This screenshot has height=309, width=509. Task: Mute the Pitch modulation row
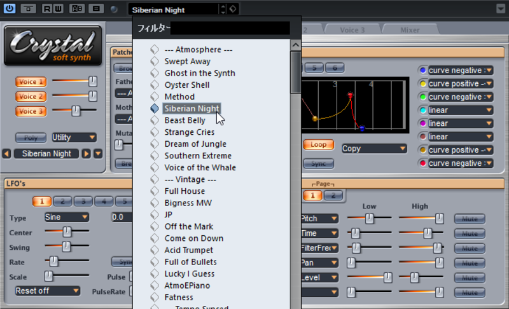[x=470, y=219]
